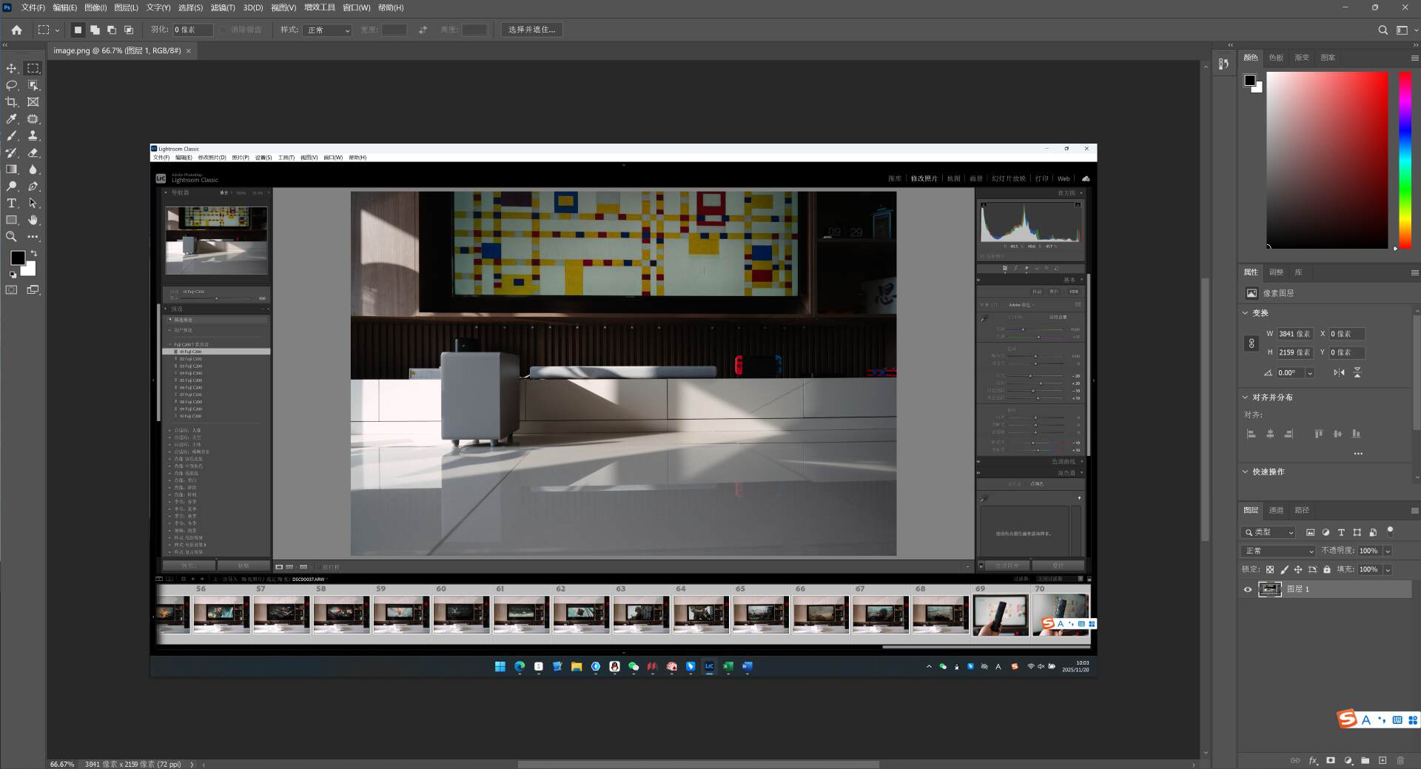This screenshot has width=1421, height=769.
Task: Click the 选择并遮住... button
Action: [531, 30]
